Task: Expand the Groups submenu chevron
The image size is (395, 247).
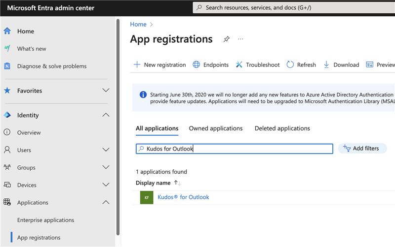Action: pyautogui.click(x=106, y=167)
